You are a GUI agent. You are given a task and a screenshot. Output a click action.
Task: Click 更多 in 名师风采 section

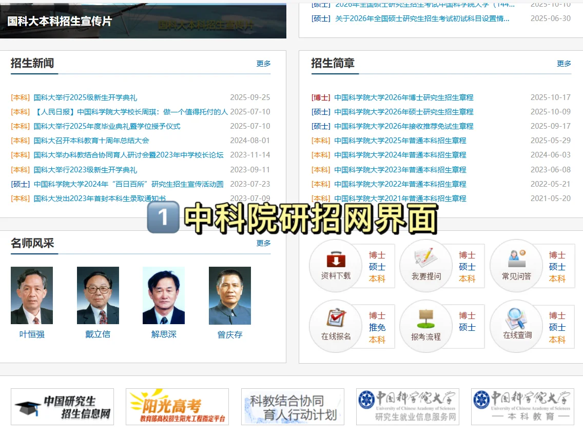263,244
